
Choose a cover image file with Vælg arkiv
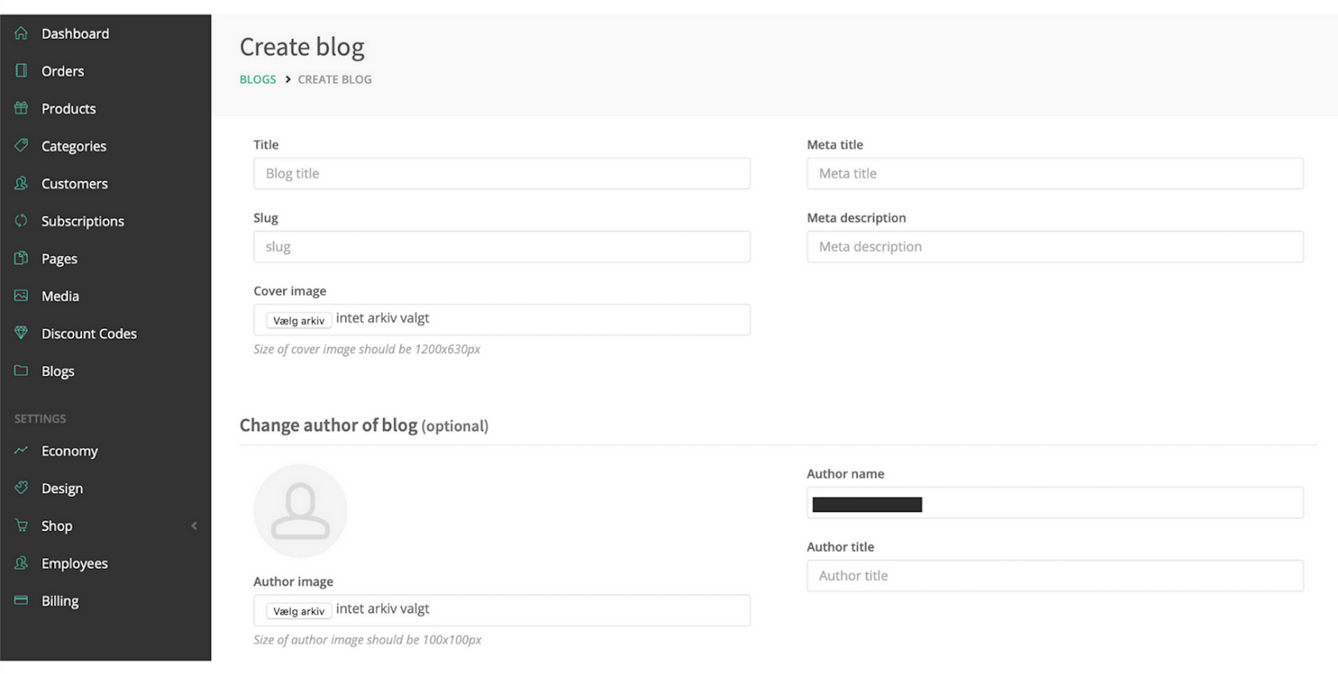(298, 320)
